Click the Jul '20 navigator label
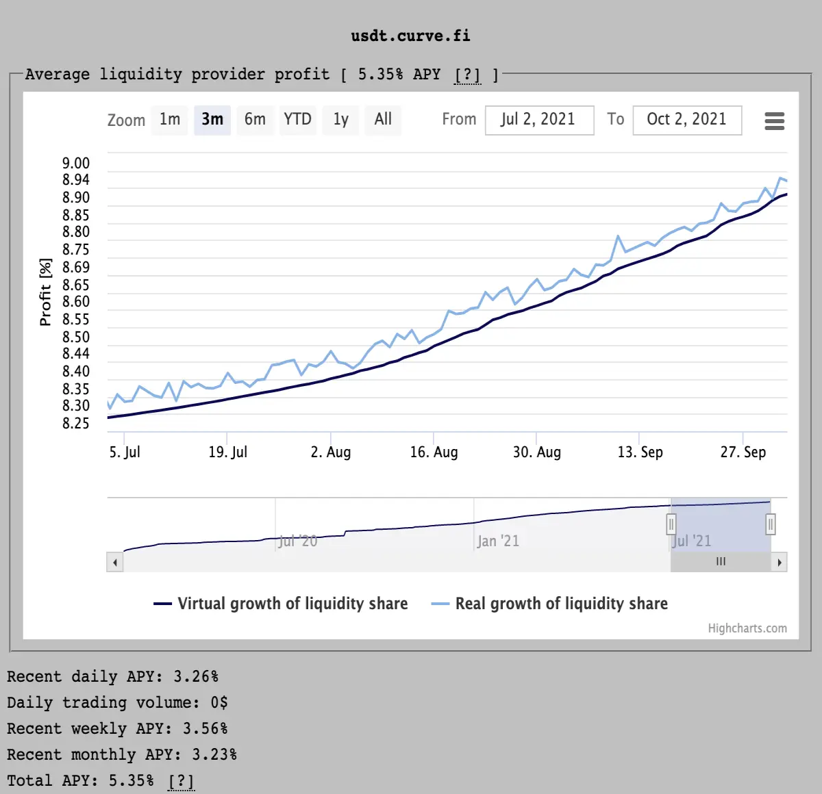 point(298,541)
